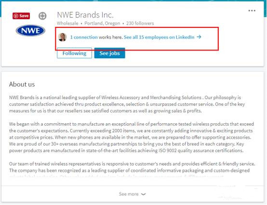
Task: Click the chevron beside See more
Action: [144, 194]
